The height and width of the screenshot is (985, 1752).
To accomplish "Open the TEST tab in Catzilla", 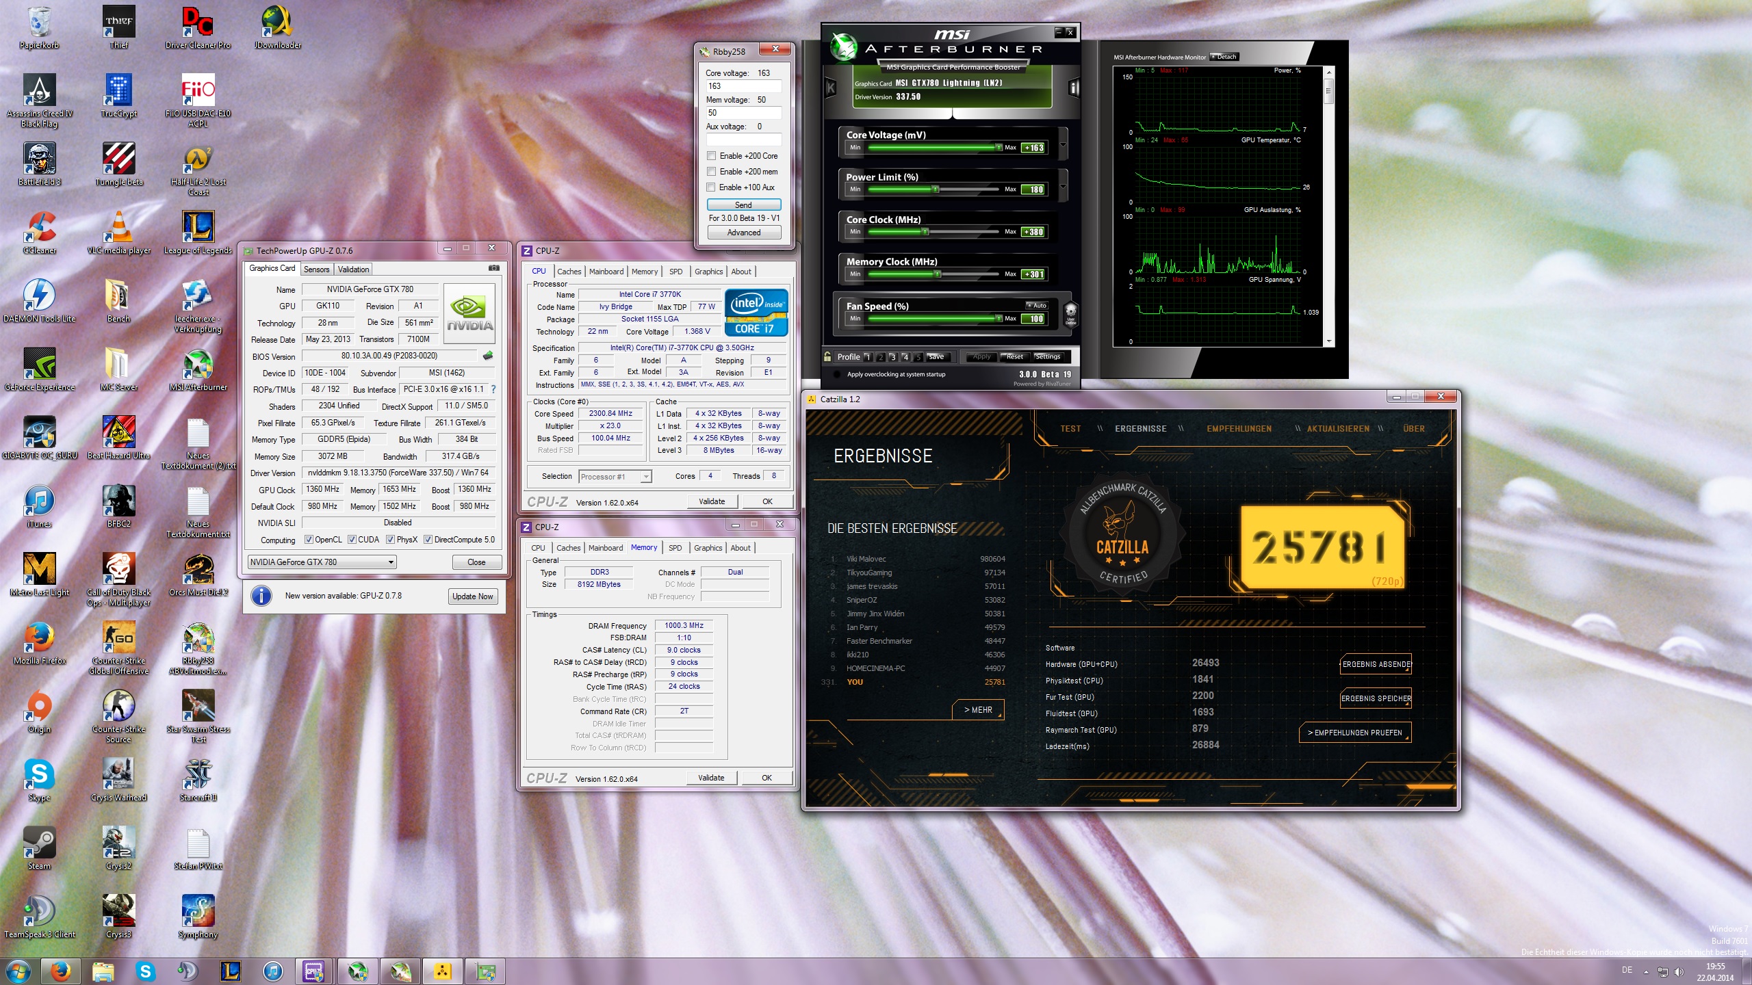I will coord(1070,429).
